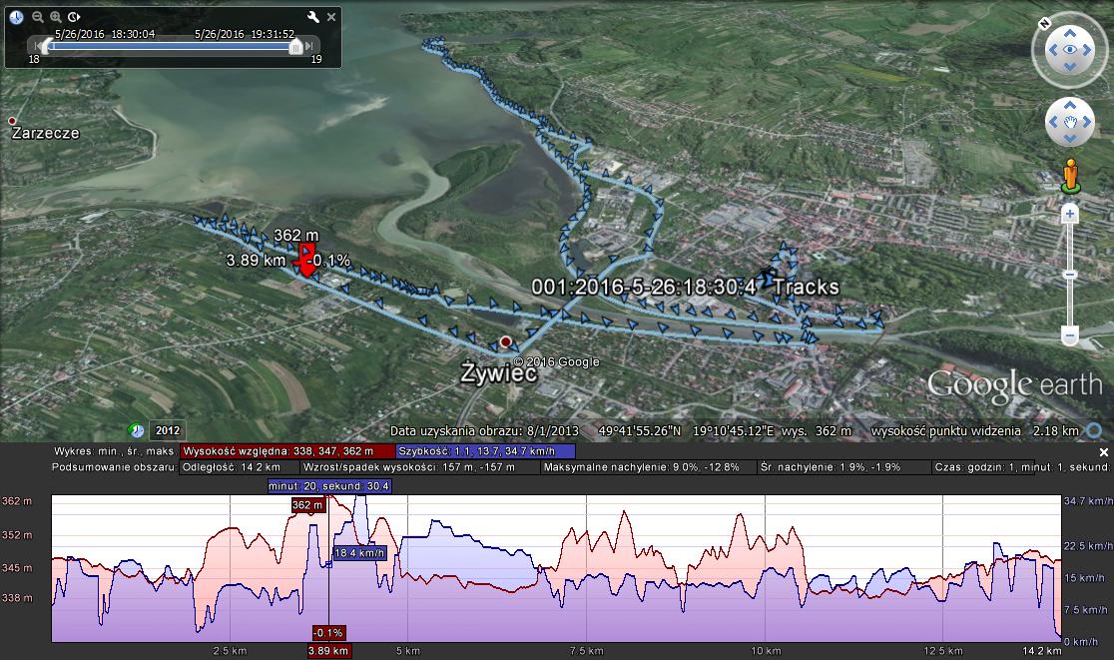Click the 'minut: 20, sekund: 30.4' time label
Image resolution: width=1114 pixels, height=660 pixels.
tap(329, 486)
